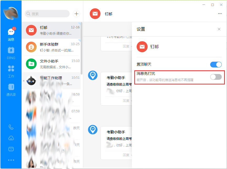Open the more options ellipsis in sidebar bottom
This screenshot has width=227, height=169.
[11, 160]
